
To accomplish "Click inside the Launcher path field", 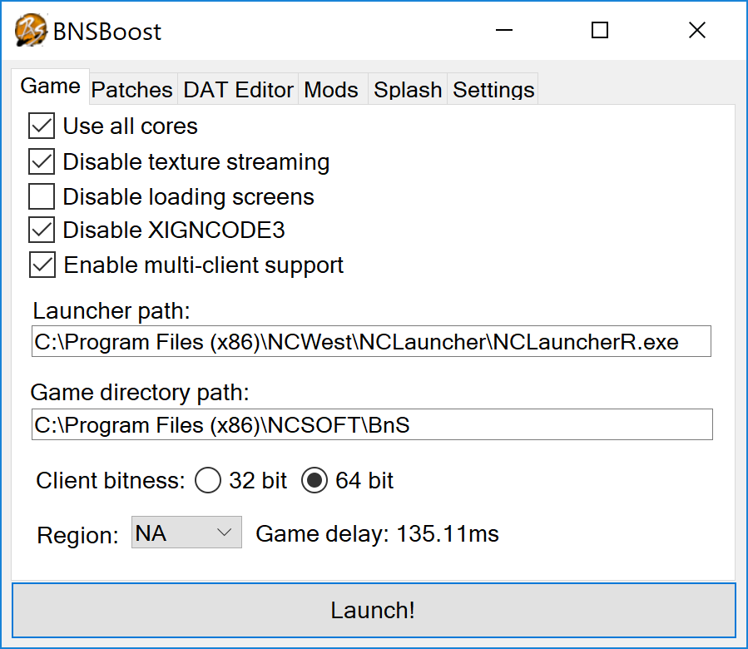I will pyautogui.click(x=371, y=341).
